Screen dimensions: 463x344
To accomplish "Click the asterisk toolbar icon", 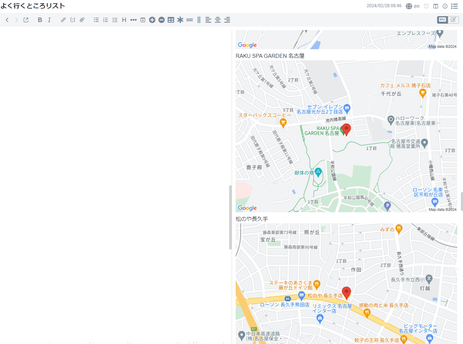I will coord(180,20).
